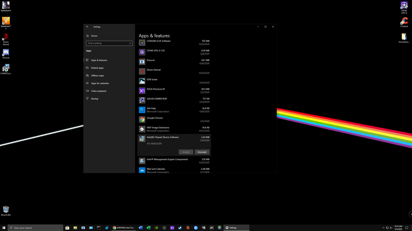Click Intel(R) Chipset Device Software name

click(162, 137)
